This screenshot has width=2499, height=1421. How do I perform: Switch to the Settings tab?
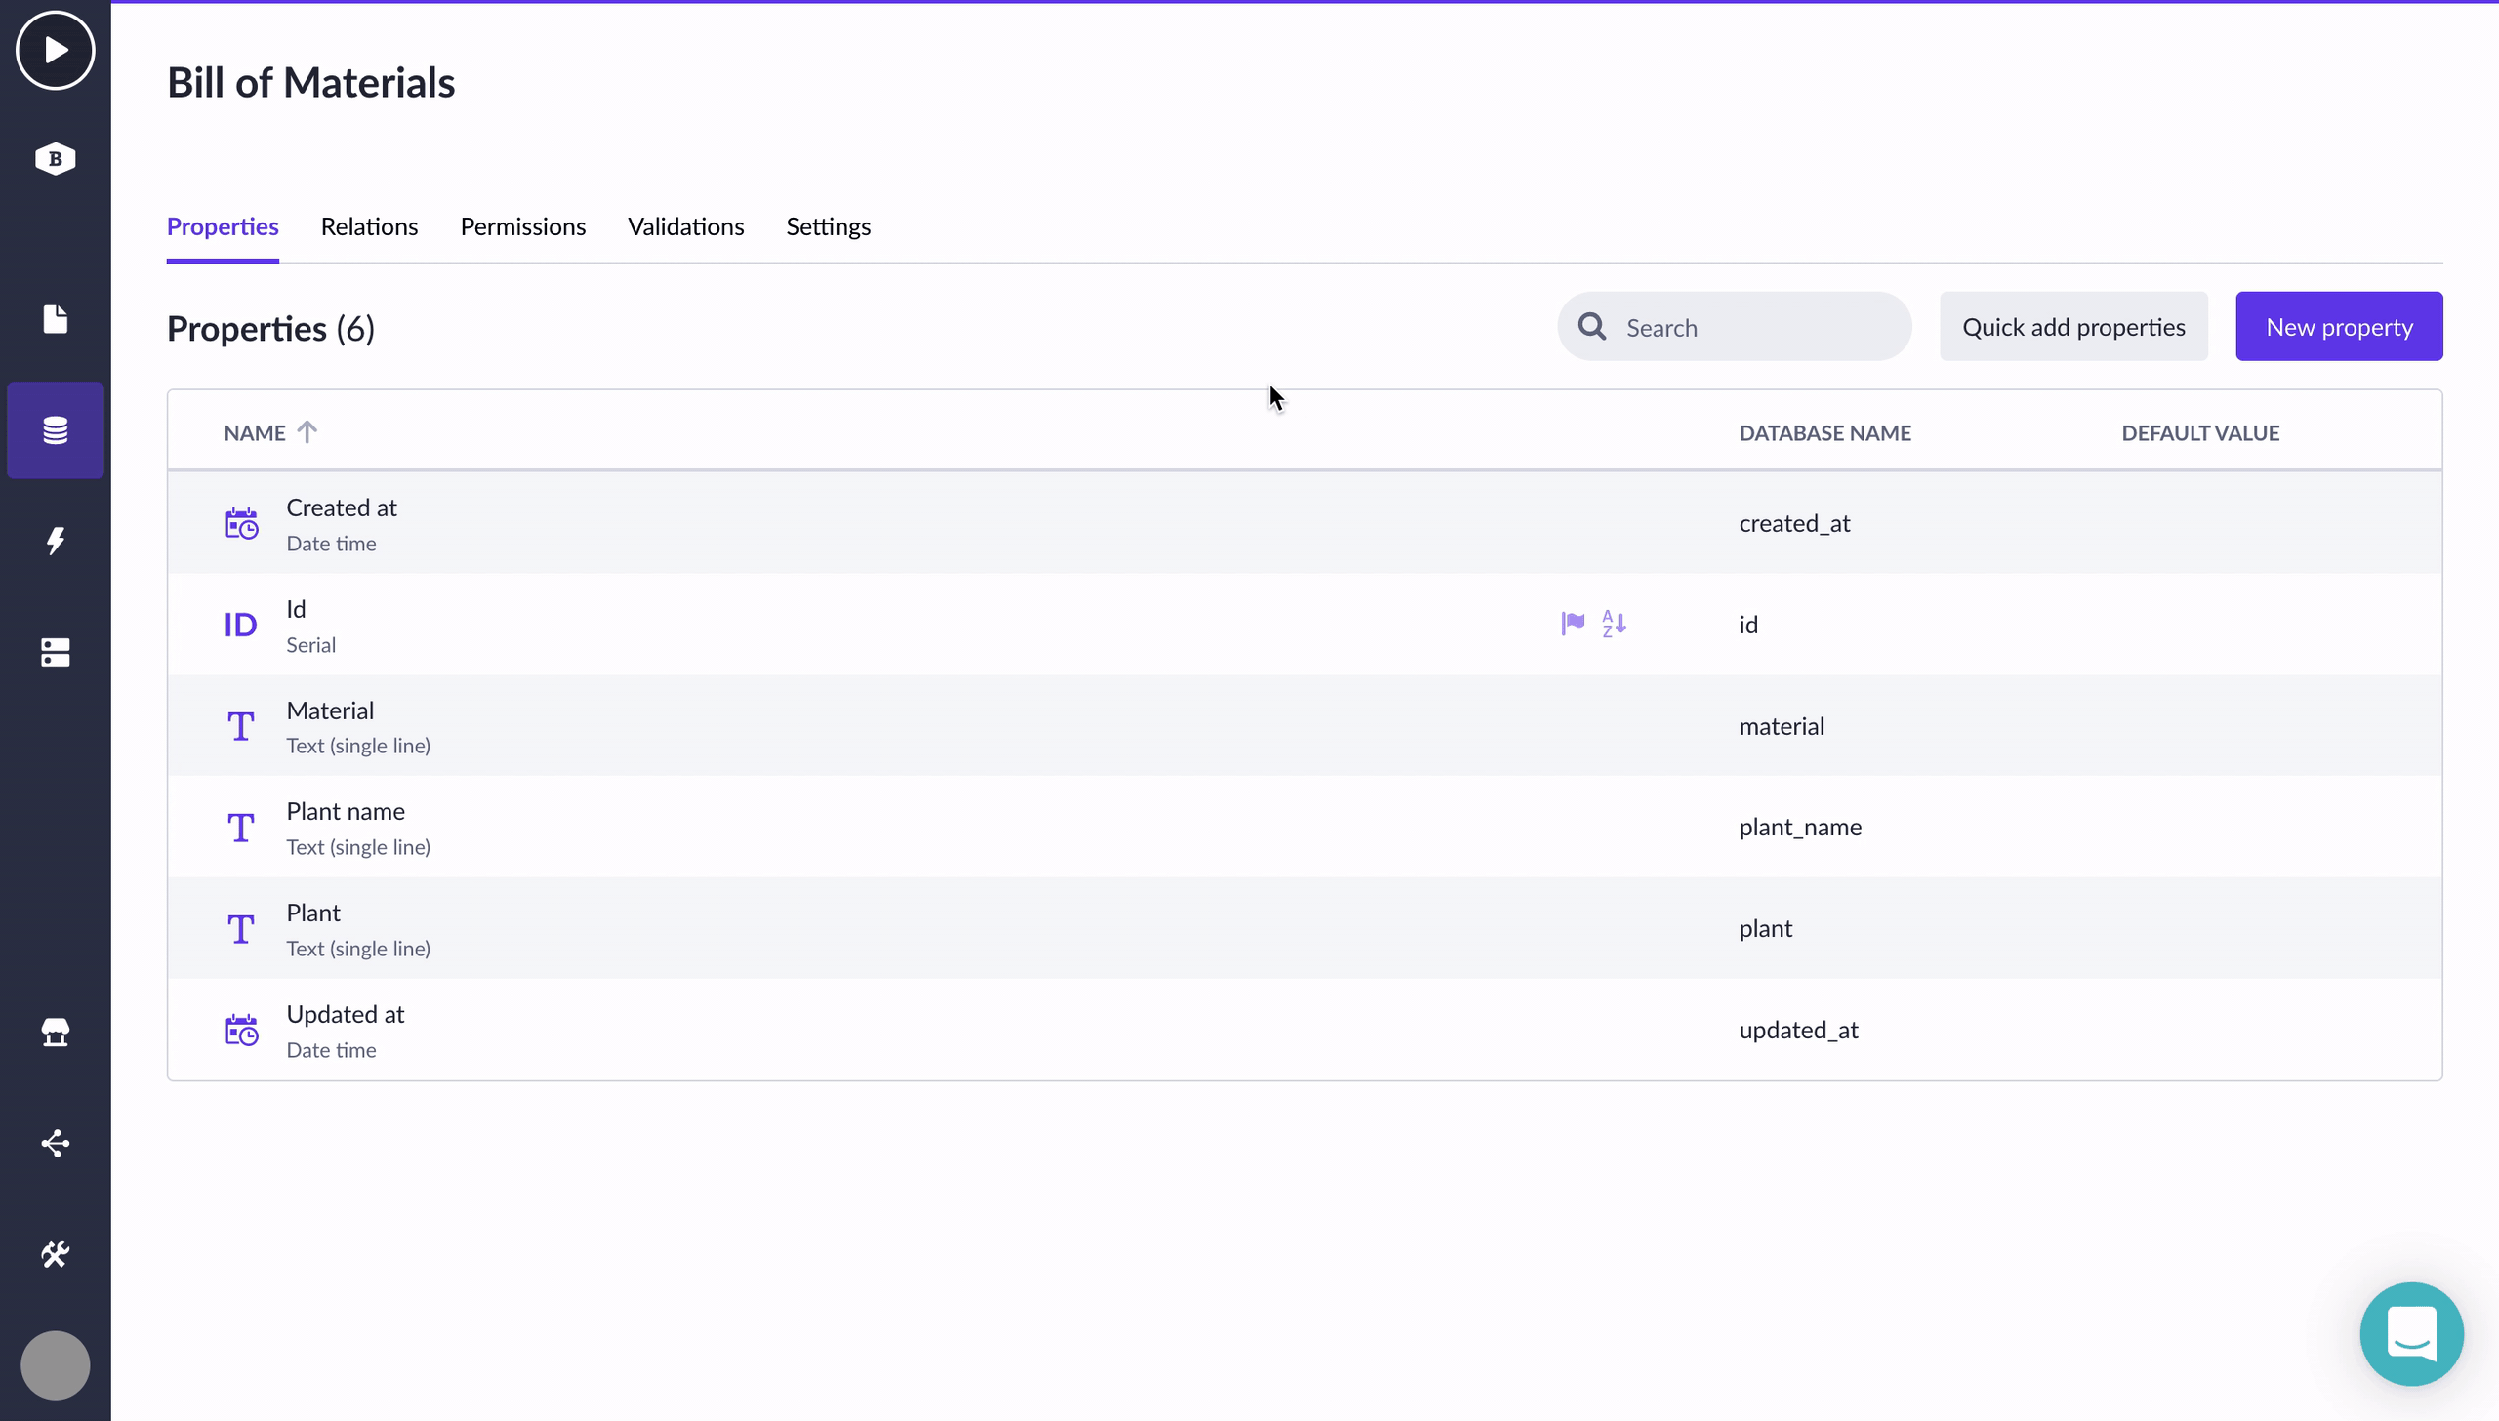829,226
